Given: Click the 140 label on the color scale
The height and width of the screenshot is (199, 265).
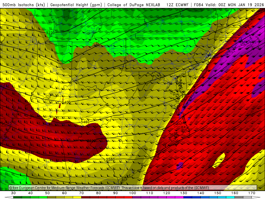Looking at the screenshot, I should click(x=201, y=193).
